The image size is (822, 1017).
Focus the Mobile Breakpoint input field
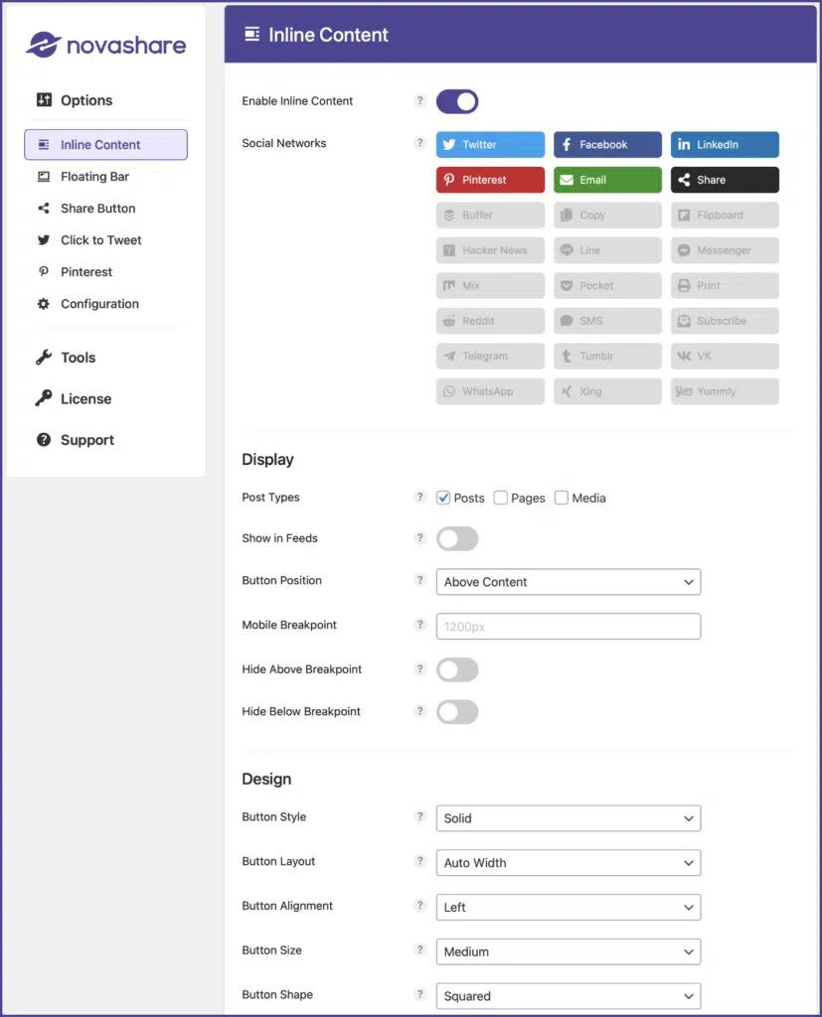tap(568, 626)
